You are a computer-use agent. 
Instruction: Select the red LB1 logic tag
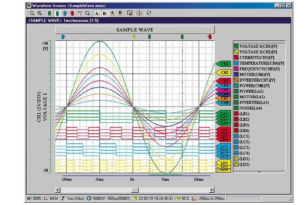pyautogui.click(x=223, y=130)
